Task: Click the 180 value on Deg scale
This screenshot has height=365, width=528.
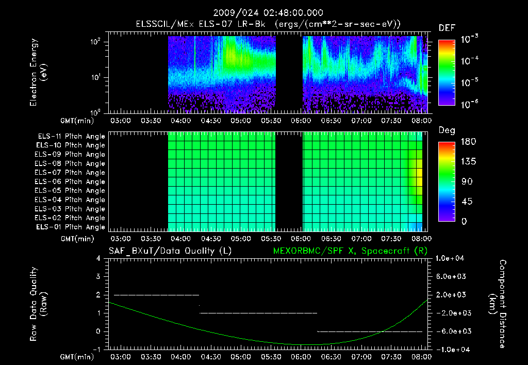Action: [x=468, y=142]
